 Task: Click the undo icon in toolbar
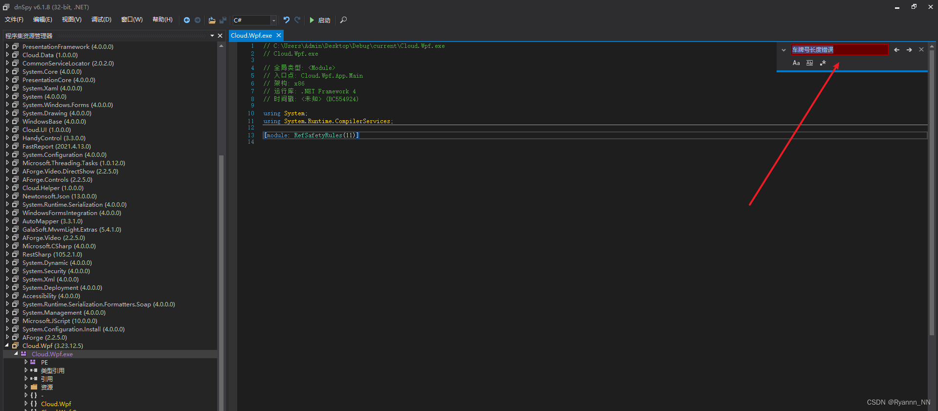pyautogui.click(x=287, y=20)
